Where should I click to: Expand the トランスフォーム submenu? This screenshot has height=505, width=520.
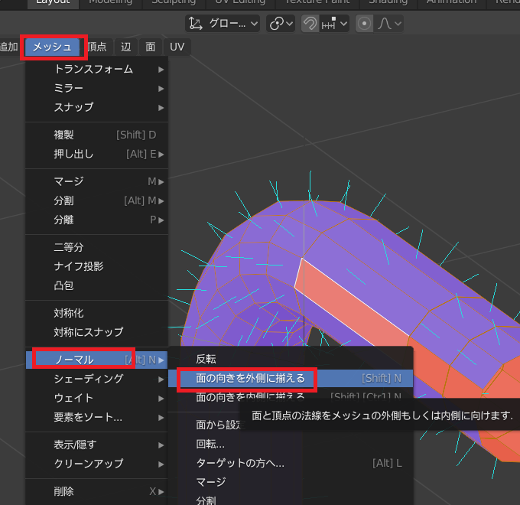point(97,69)
